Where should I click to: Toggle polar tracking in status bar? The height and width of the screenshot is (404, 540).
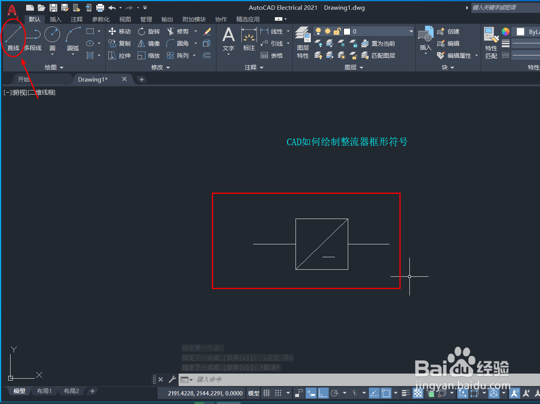pos(335,393)
